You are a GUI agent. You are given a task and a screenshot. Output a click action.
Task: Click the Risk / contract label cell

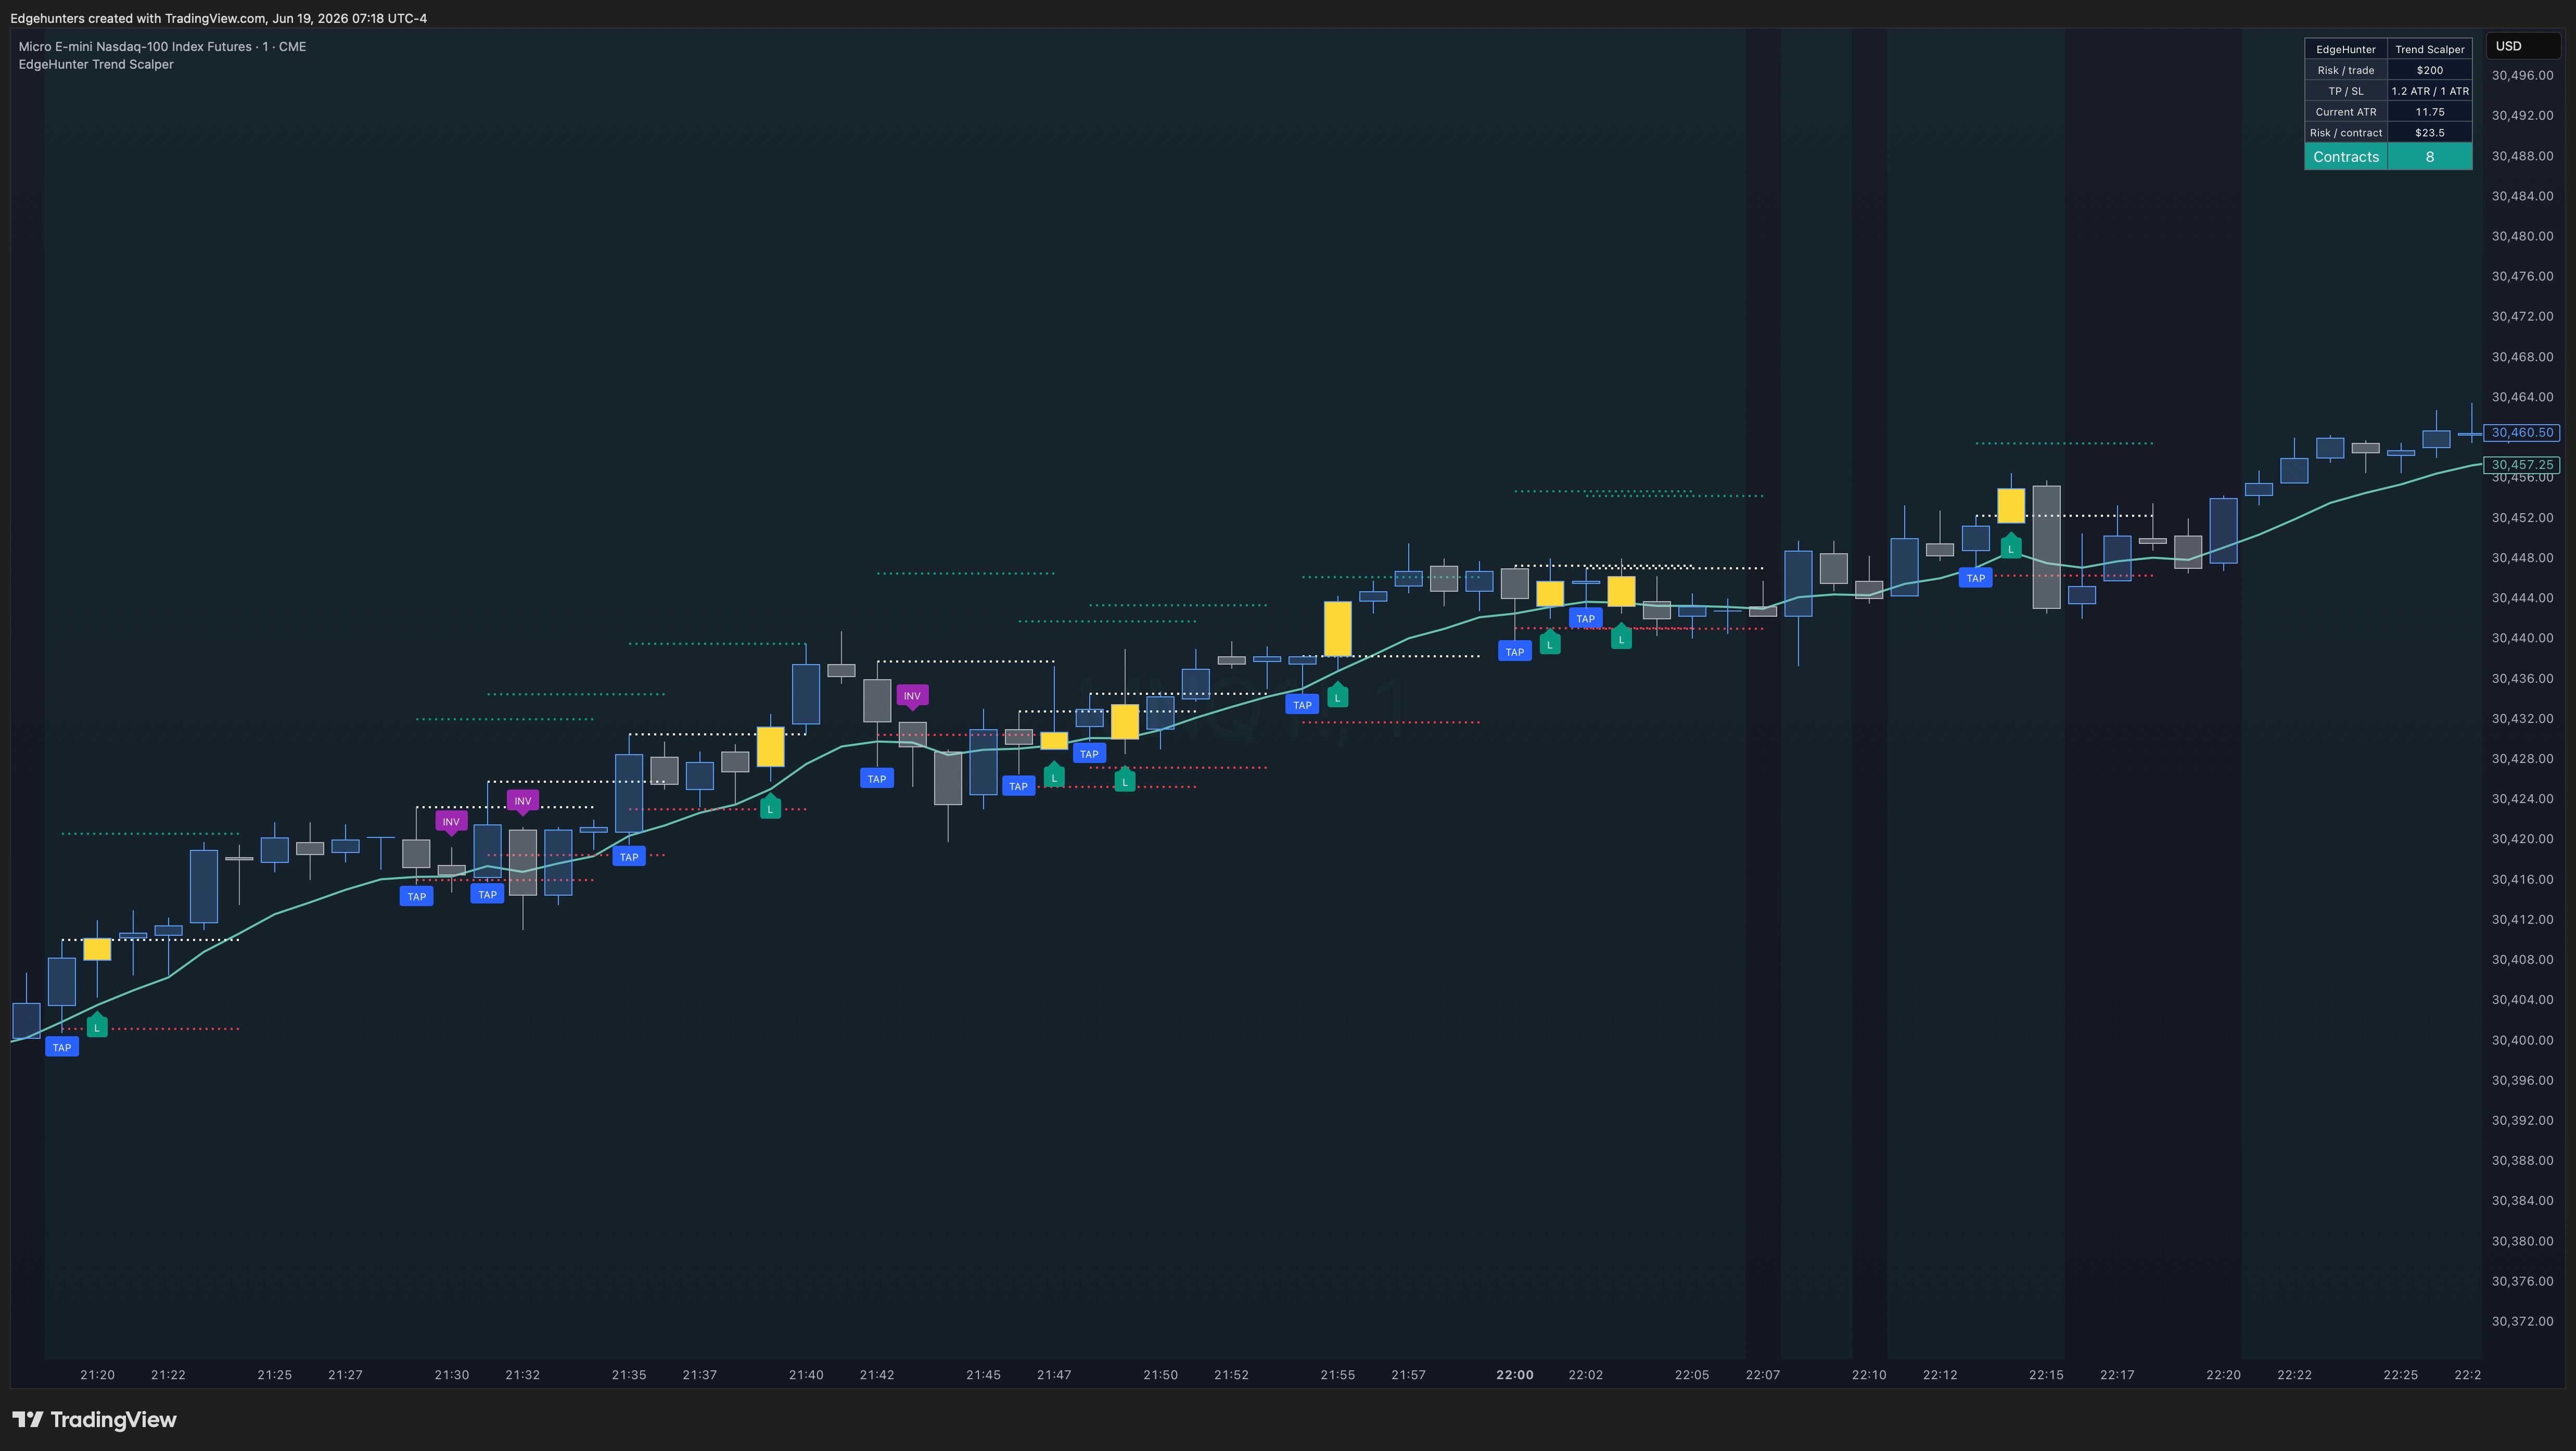(x=2346, y=132)
